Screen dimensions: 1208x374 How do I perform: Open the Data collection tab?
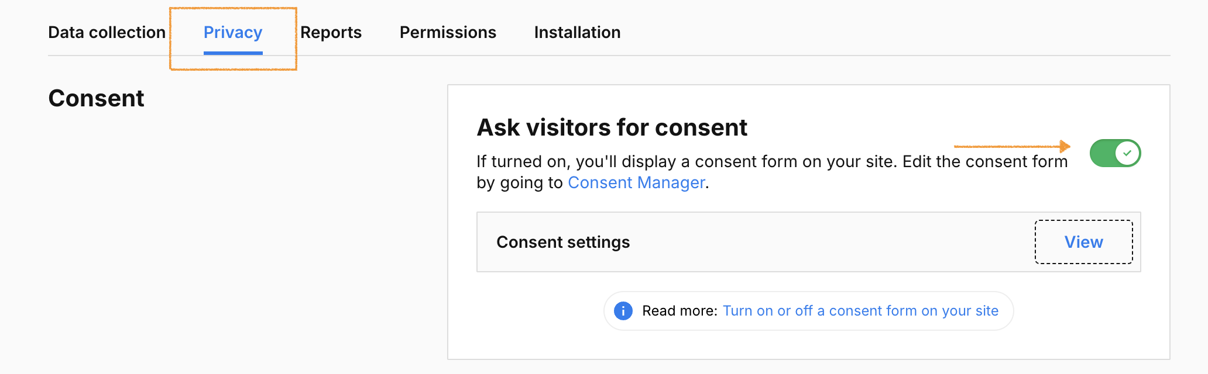tap(107, 32)
